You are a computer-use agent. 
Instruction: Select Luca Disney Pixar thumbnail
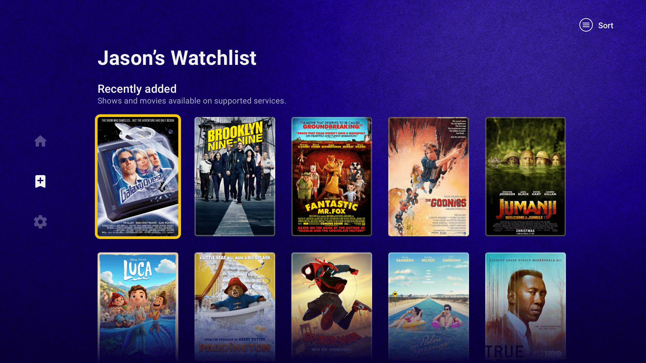coord(138,308)
